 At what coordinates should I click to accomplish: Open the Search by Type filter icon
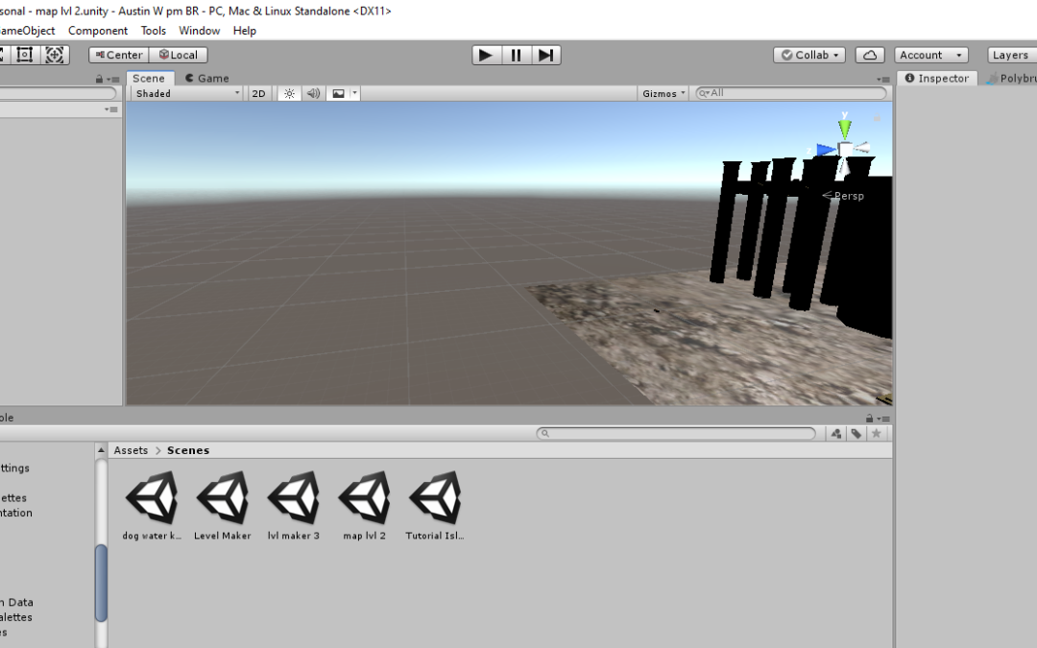836,434
